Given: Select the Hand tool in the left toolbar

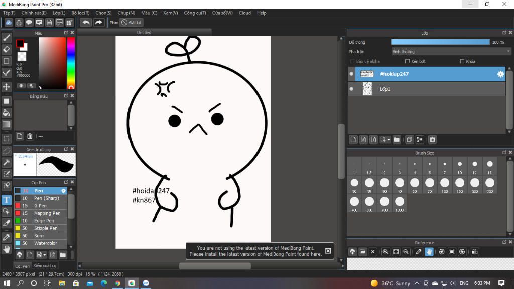Looking at the screenshot, I should pyautogui.click(x=6, y=249).
